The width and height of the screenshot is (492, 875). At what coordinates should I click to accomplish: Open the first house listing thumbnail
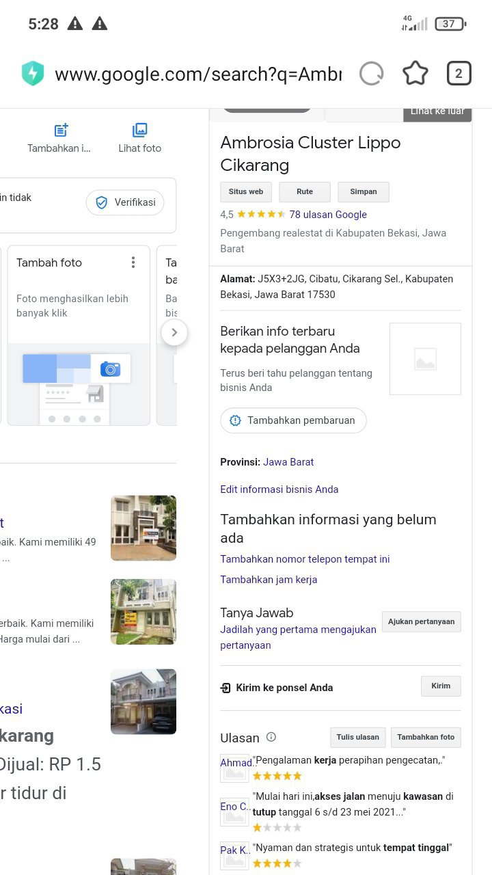pyautogui.click(x=143, y=528)
